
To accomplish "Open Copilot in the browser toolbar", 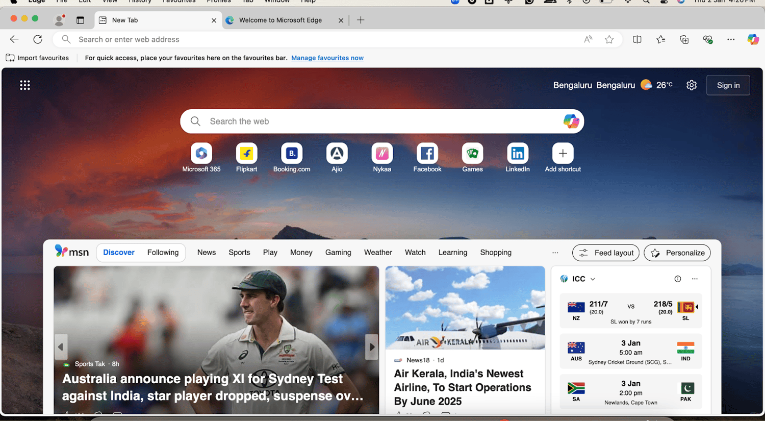I will coord(753,39).
